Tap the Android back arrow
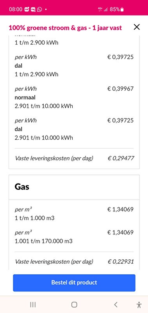 pos(116,305)
